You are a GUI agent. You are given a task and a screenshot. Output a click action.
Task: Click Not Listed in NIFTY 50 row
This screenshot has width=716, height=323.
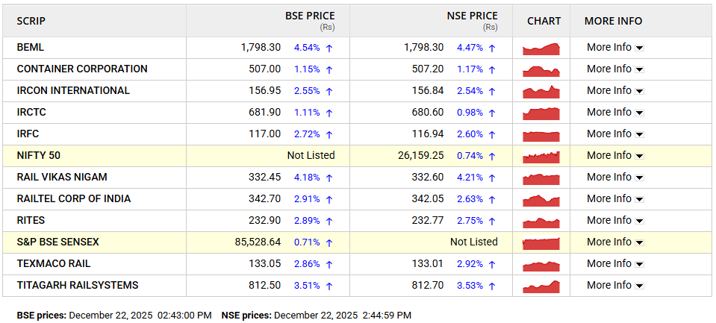tap(311, 156)
